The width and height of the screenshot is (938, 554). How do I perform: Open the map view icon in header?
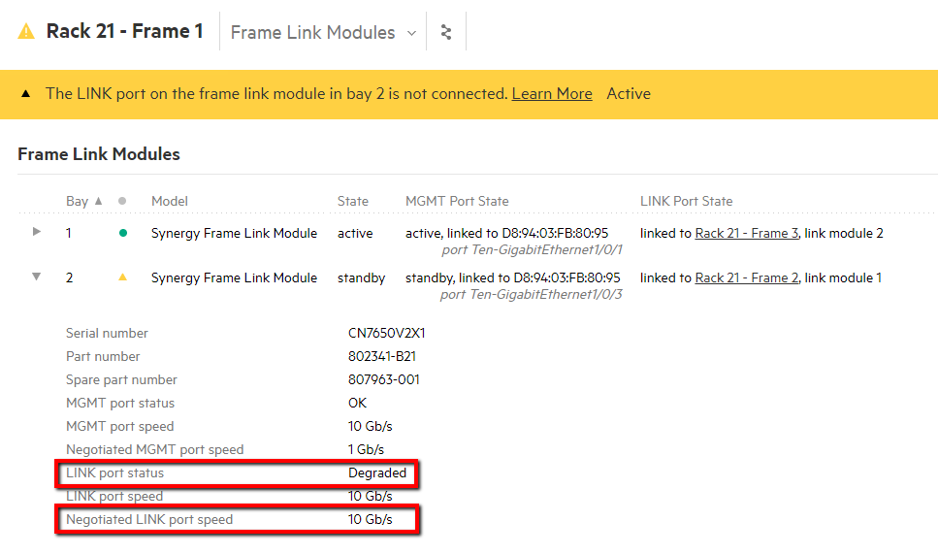coord(446,32)
